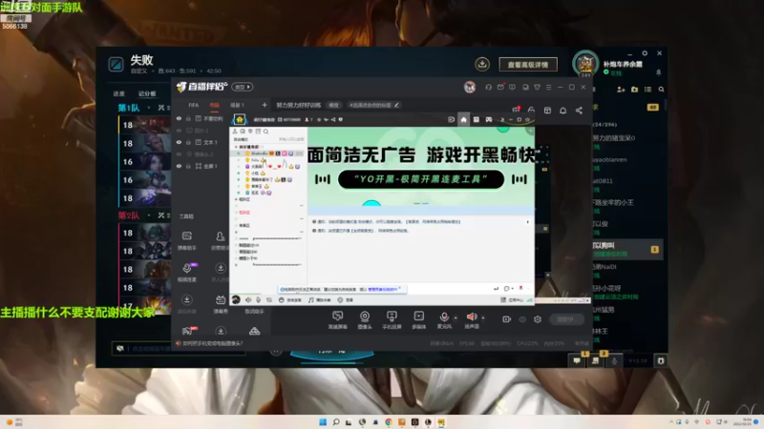Open Windows taskbar search icon
Image resolution: width=764 pixels, height=429 pixels.
click(x=336, y=422)
